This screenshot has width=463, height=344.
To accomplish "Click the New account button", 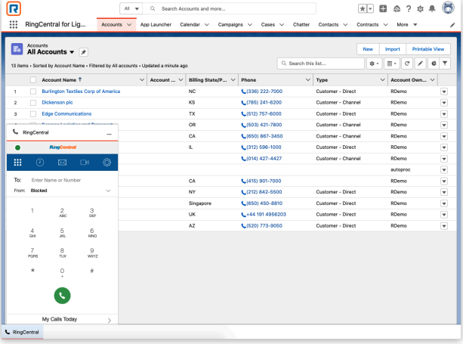I will tap(368, 49).
